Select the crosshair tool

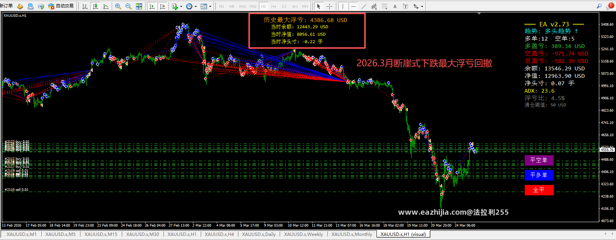[x=329, y=6]
